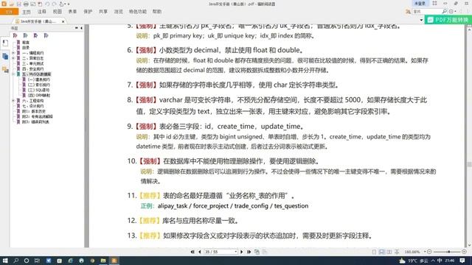Select continuous page view mode in status bar
This screenshot has width=472, height=265.
pos(382,252)
